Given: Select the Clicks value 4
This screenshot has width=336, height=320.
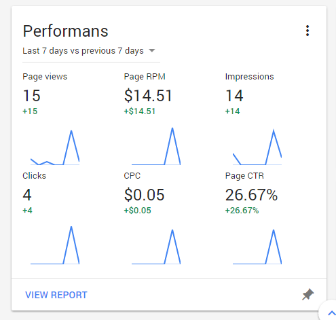Looking at the screenshot, I should pos(27,195).
